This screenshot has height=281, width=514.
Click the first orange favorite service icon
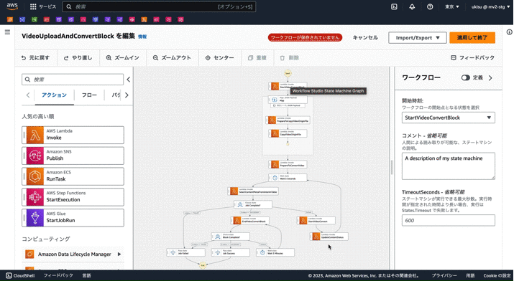click(10, 19)
